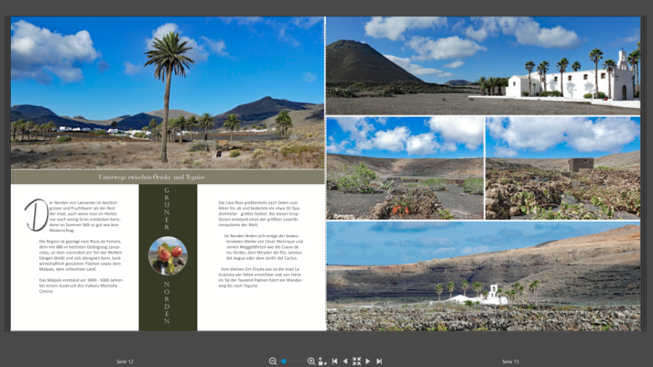The height and width of the screenshot is (367, 653).
Task: Jump to the first page
Action: point(334,361)
